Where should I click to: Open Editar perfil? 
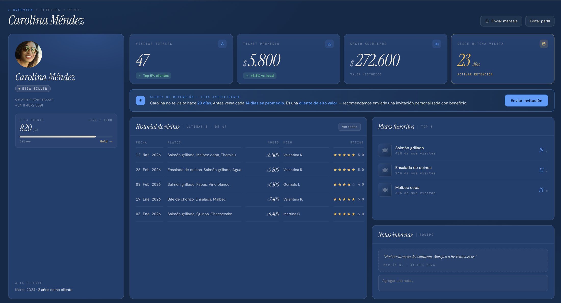pos(540,21)
